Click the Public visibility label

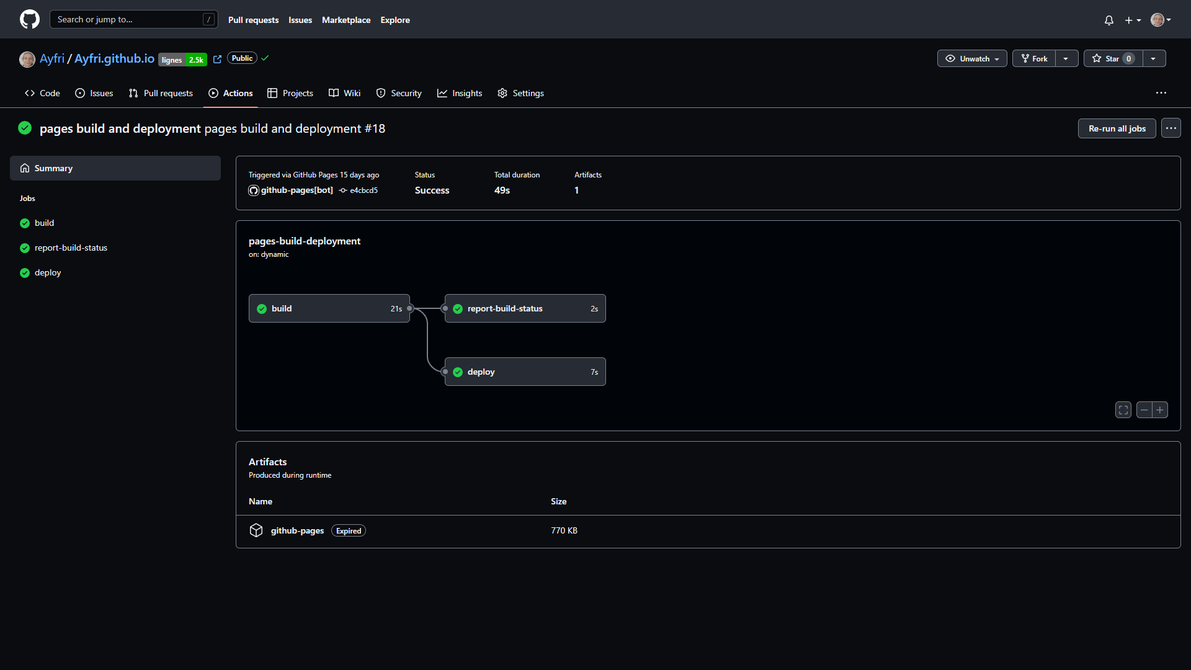point(243,58)
